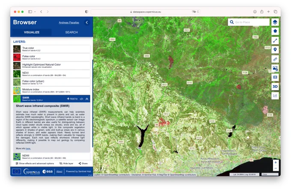Activate the measure ruler tool

pos(275,59)
